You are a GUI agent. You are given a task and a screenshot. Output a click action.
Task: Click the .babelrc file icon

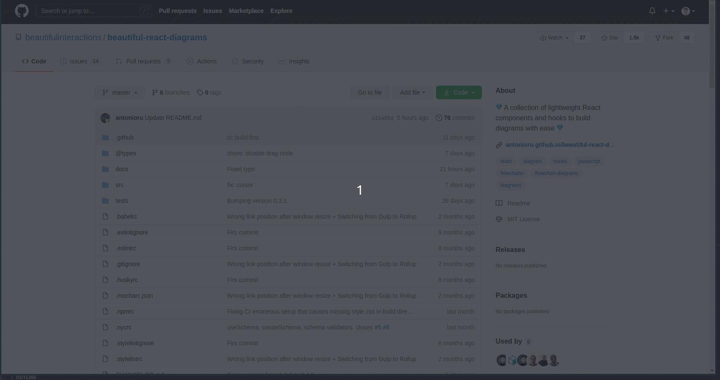click(105, 217)
